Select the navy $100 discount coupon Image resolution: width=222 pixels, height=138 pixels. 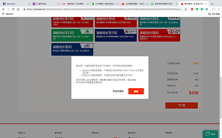(116, 35)
